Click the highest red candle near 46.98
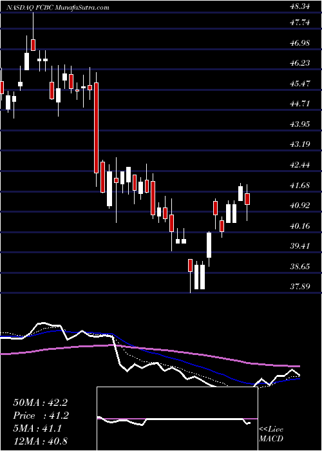Viewport: 322px width, 451px height. (33, 45)
